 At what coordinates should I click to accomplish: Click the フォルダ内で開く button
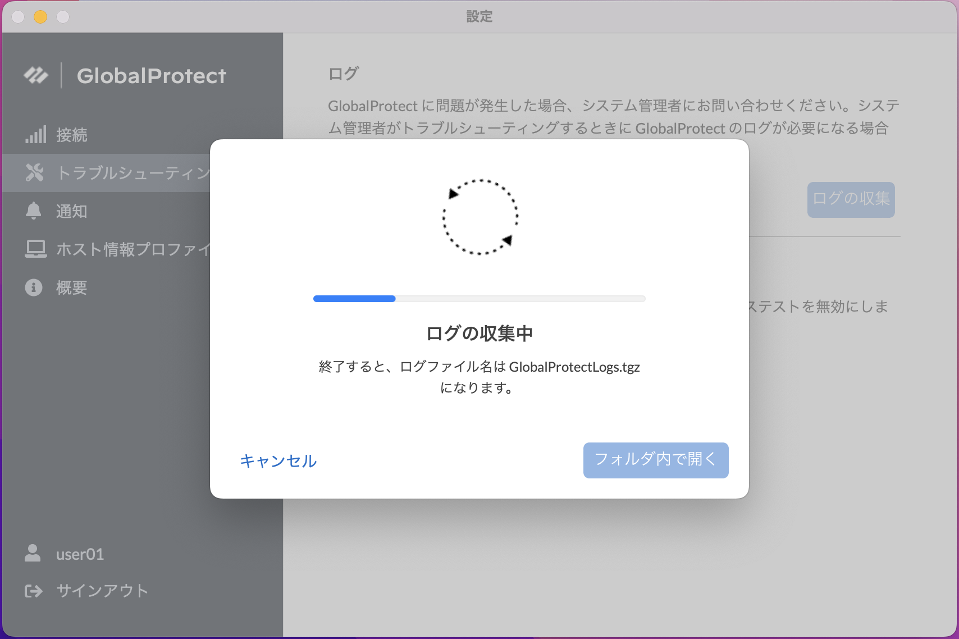[656, 460]
